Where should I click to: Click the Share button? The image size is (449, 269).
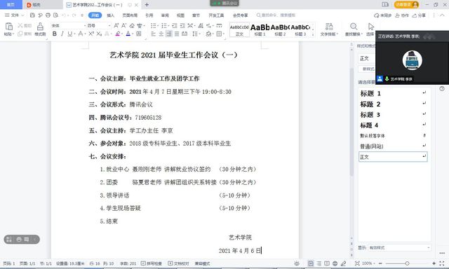click(419, 15)
